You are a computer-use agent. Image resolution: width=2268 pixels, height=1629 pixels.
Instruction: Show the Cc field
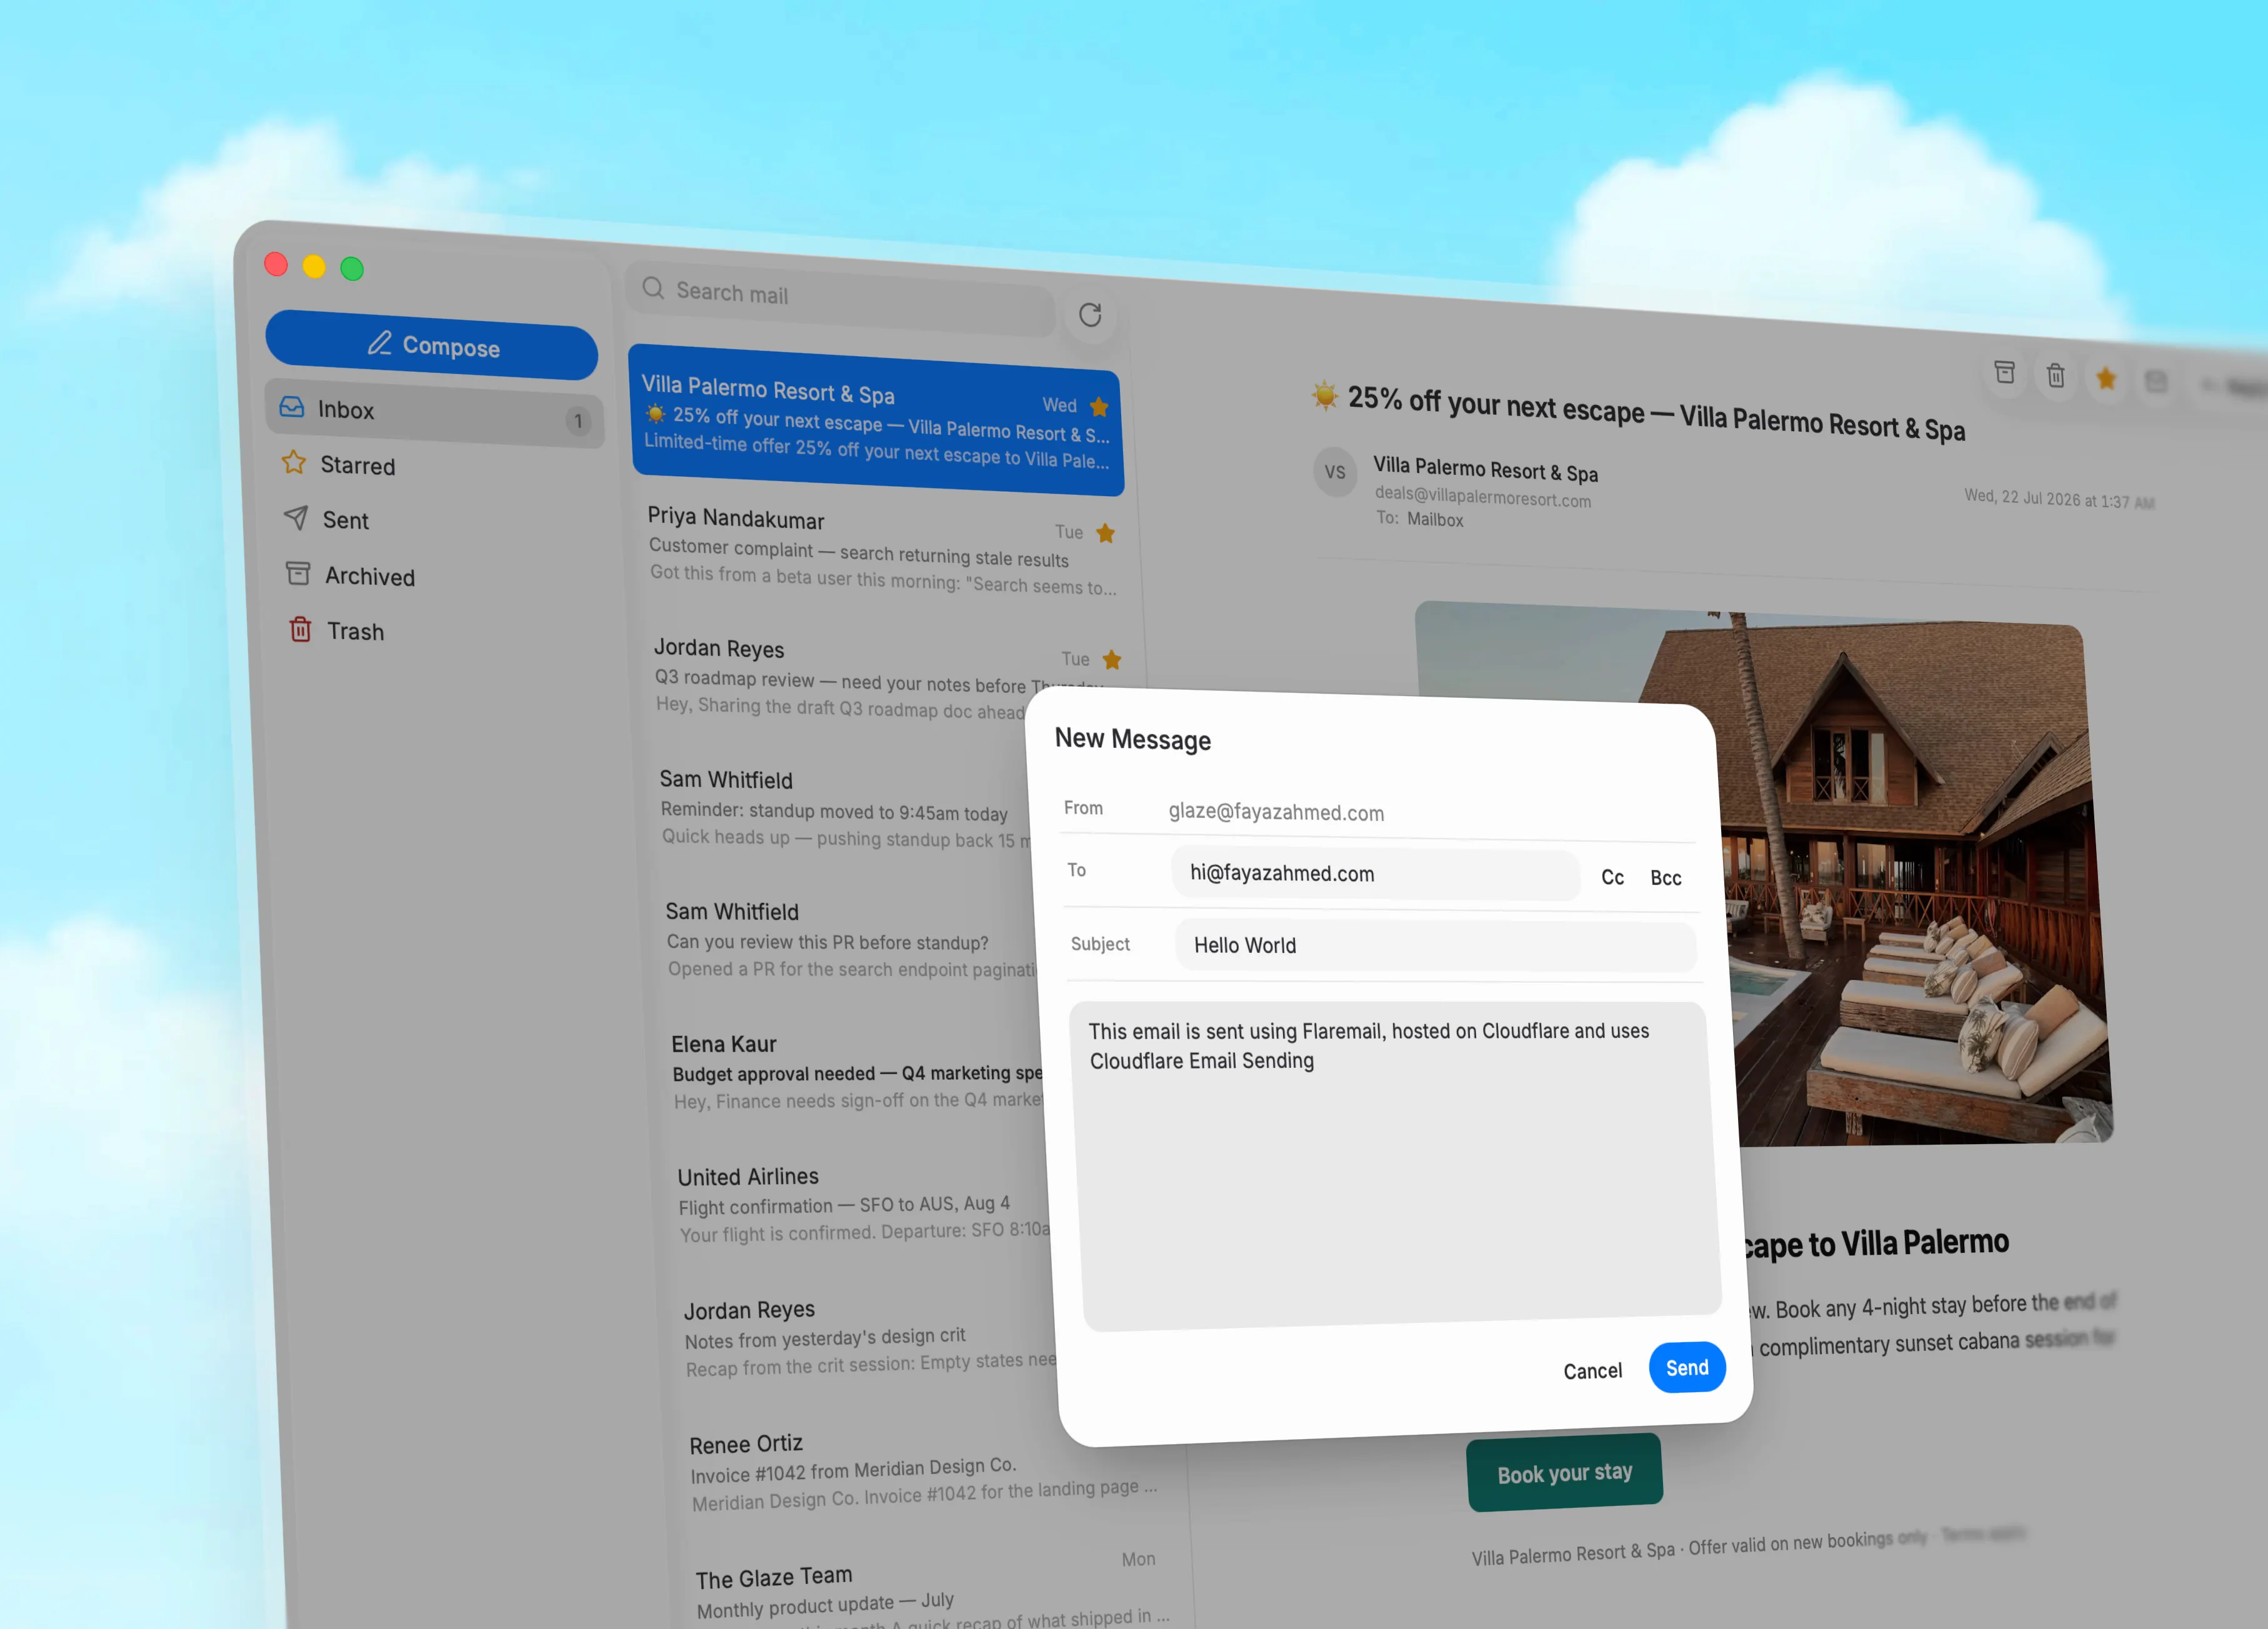1612,877
